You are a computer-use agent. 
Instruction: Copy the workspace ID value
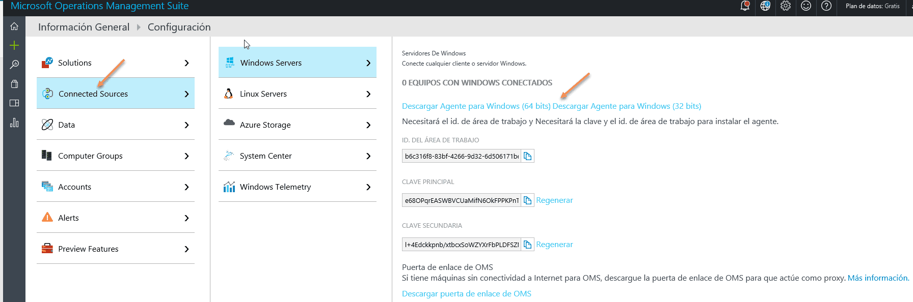point(528,156)
